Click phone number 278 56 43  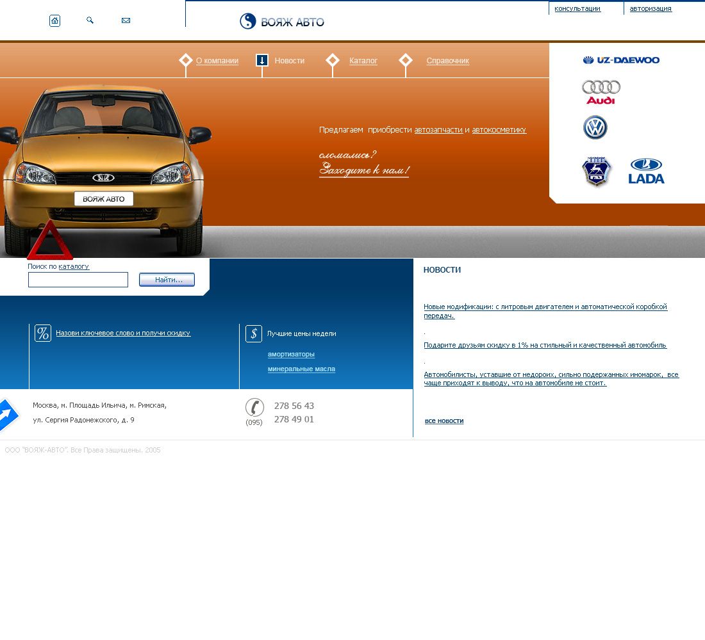coord(294,406)
